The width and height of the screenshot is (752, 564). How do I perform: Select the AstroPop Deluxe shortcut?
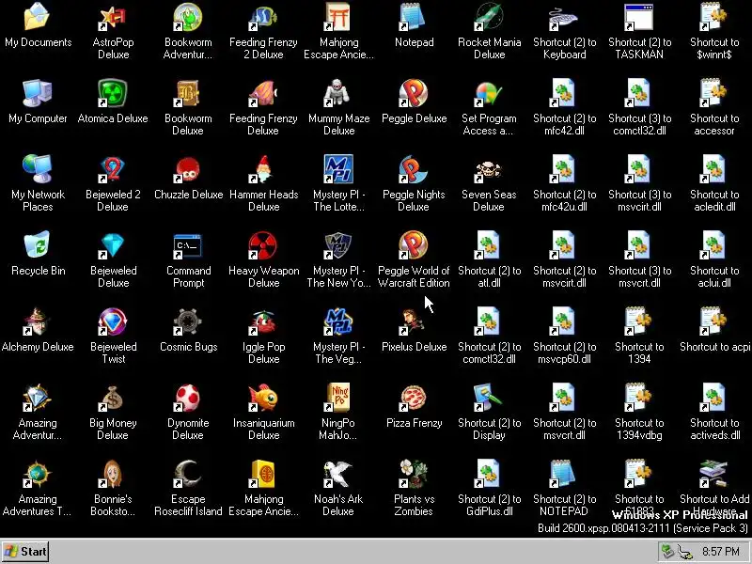coord(113,17)
